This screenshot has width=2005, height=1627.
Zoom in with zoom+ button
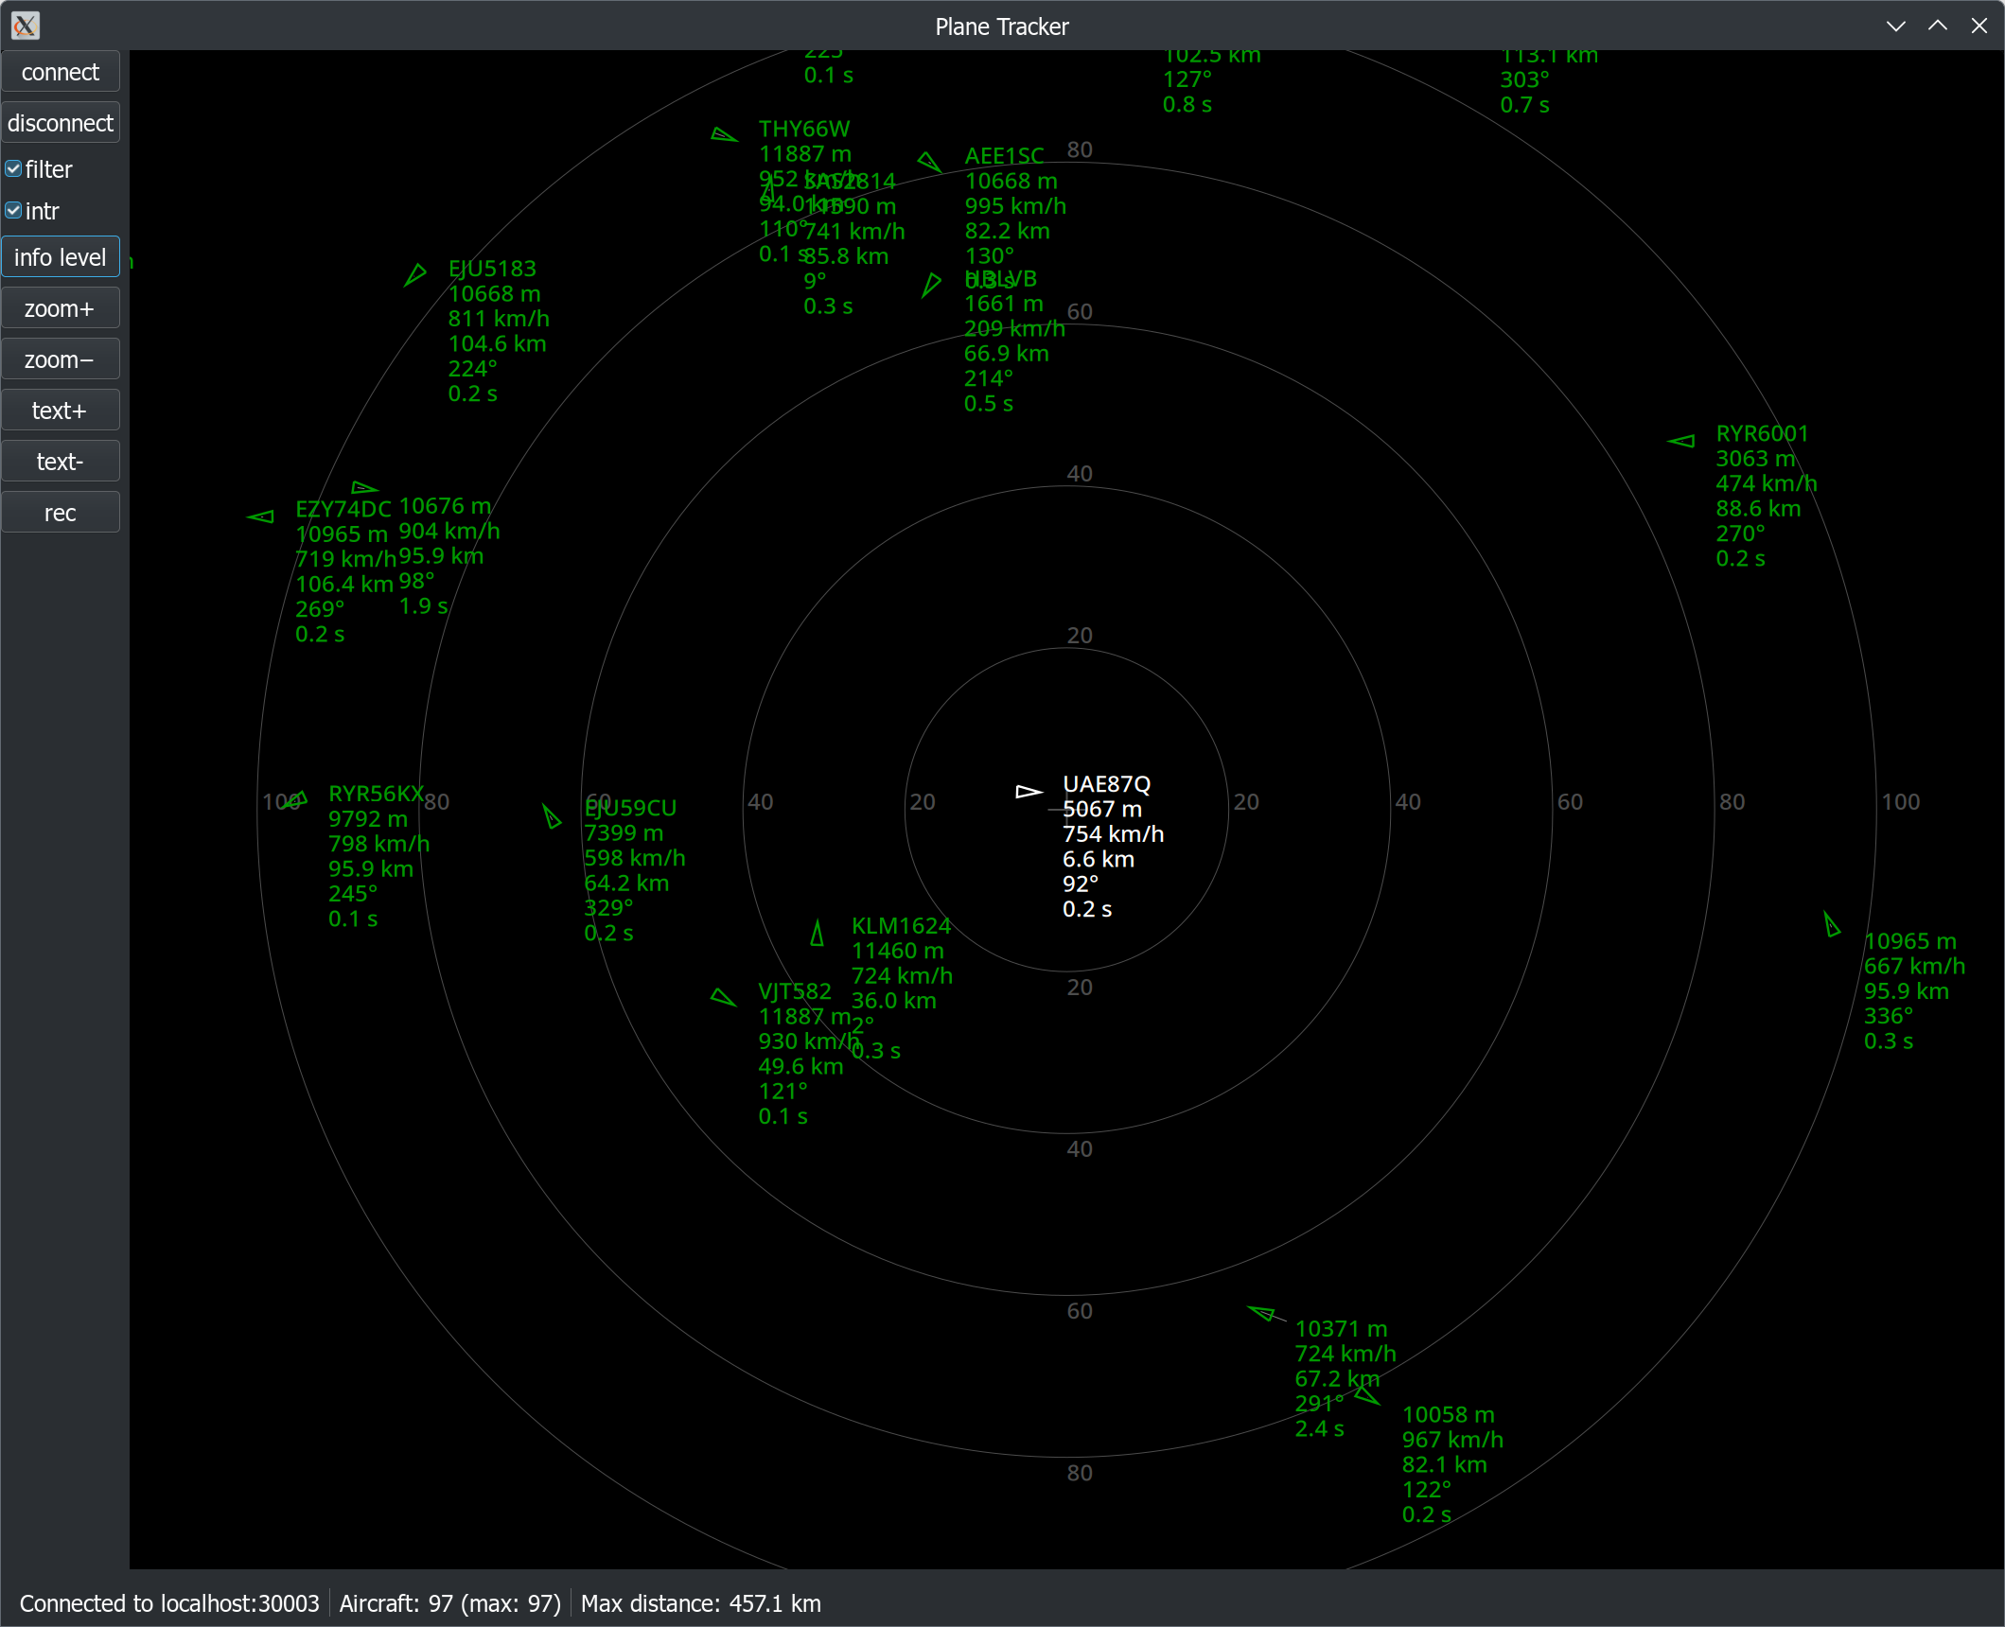[61, 308]
